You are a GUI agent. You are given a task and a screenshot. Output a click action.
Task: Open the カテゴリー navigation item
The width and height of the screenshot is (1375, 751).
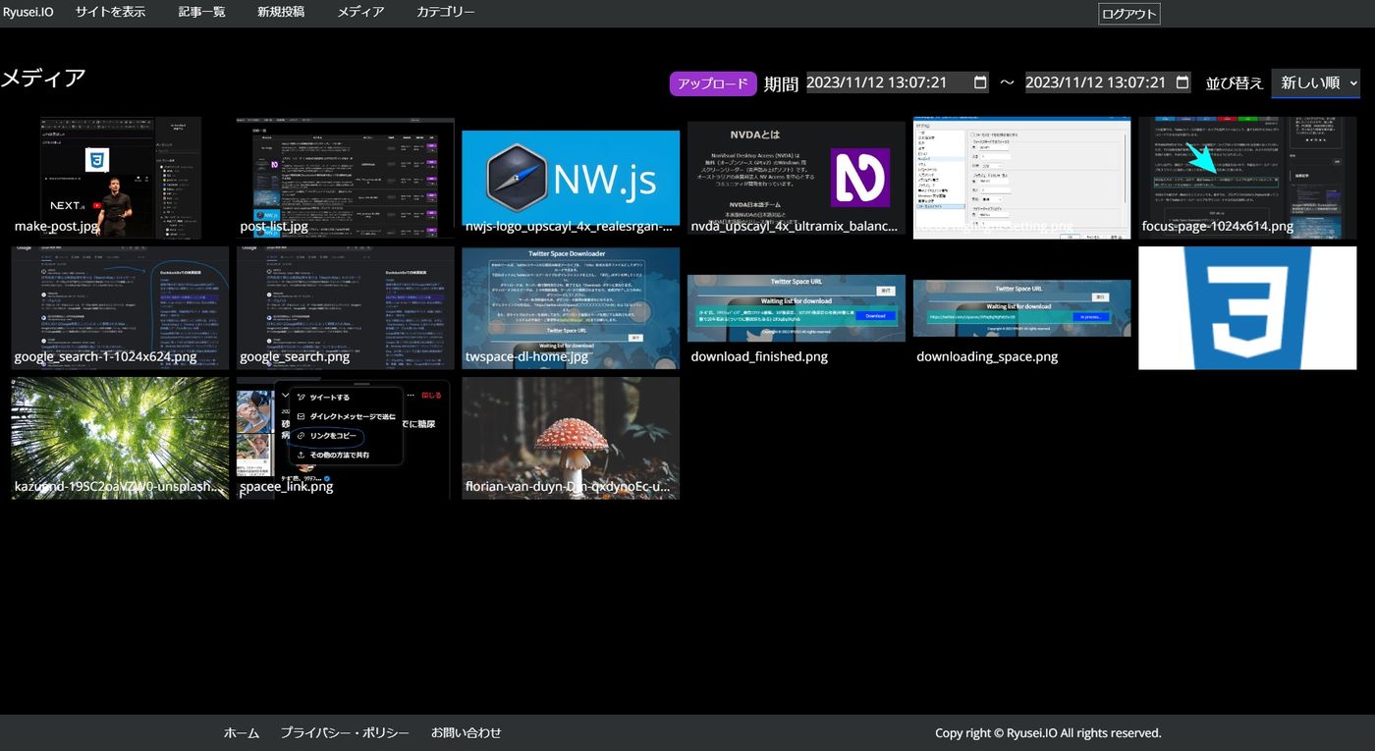tap(445, 12)
